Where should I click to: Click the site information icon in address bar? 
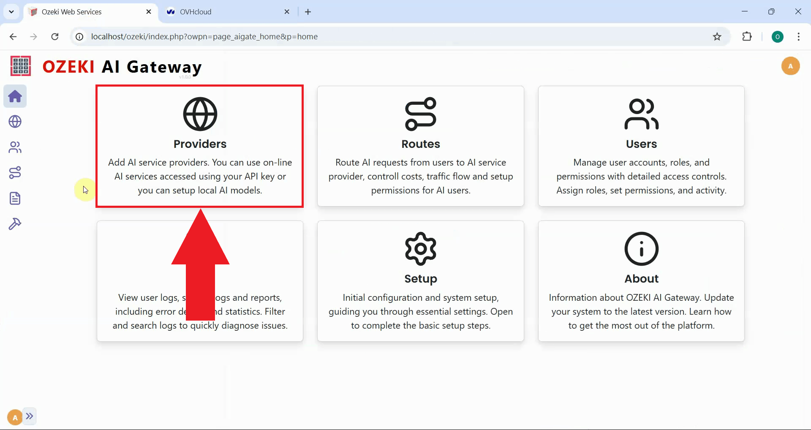click(79, 37)
